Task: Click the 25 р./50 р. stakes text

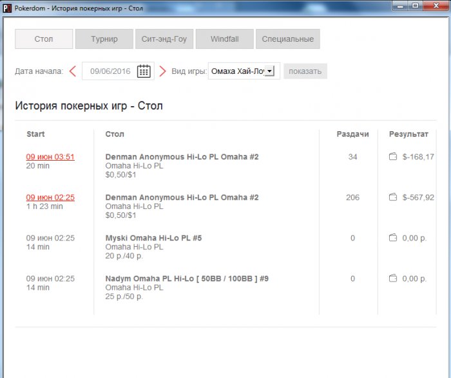Action: click(124, 296)
